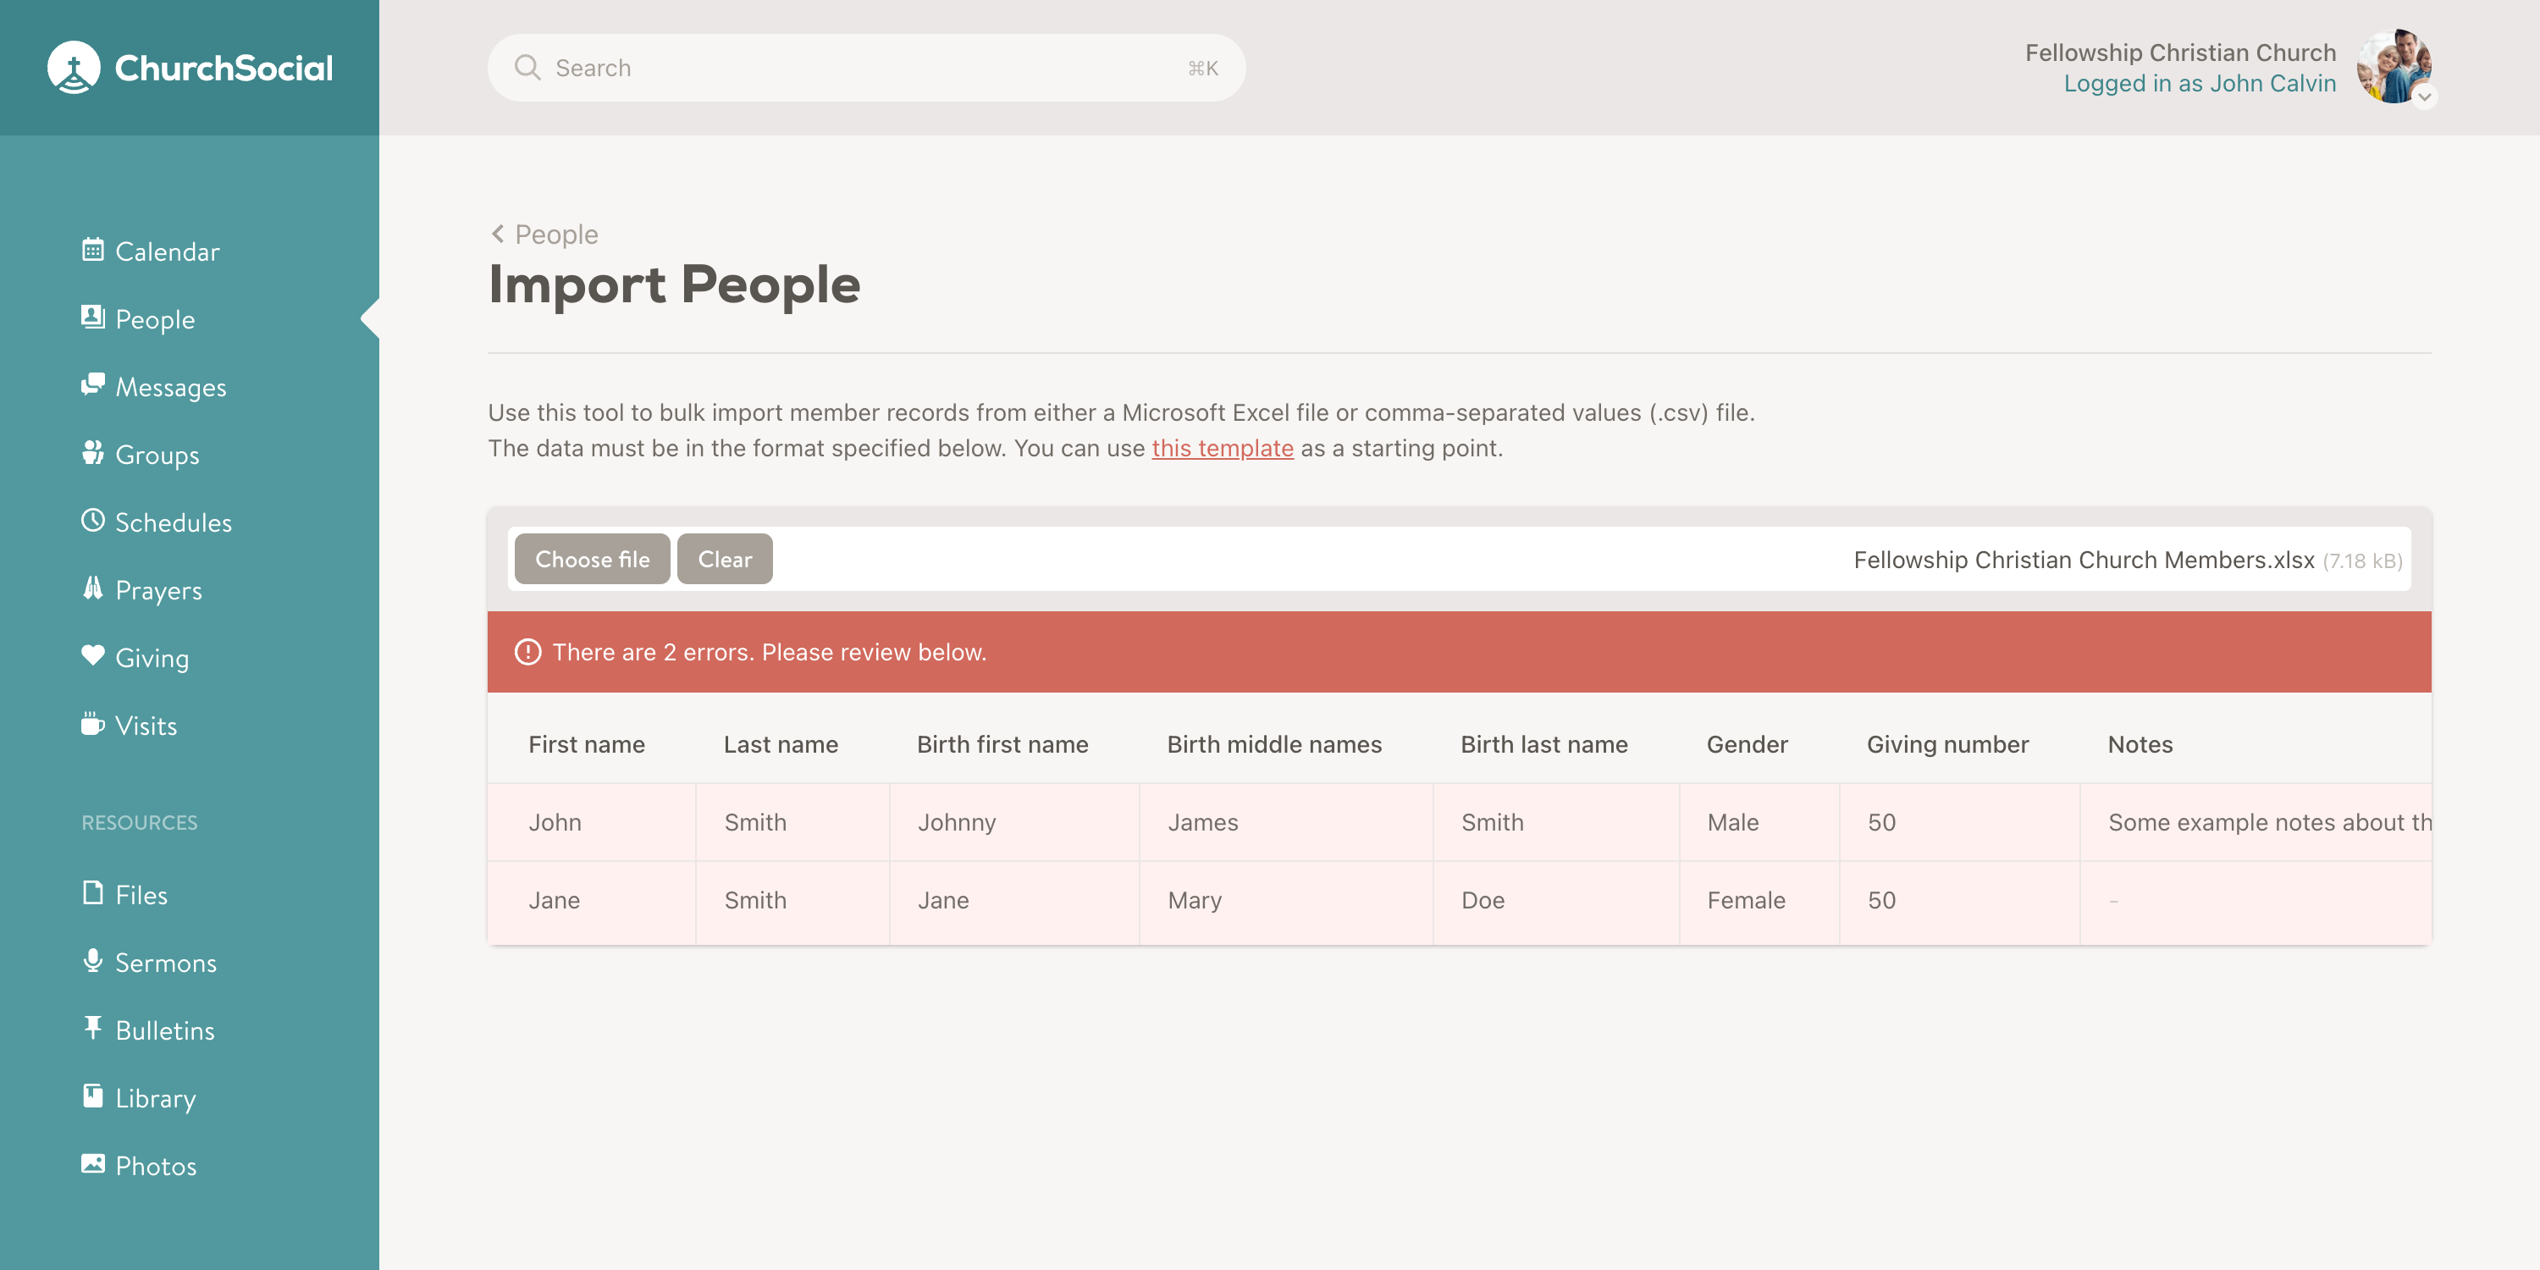Click the search magnifying glass icon
The width and height of the screenshot is (2540, 1270).
point(527,67)
